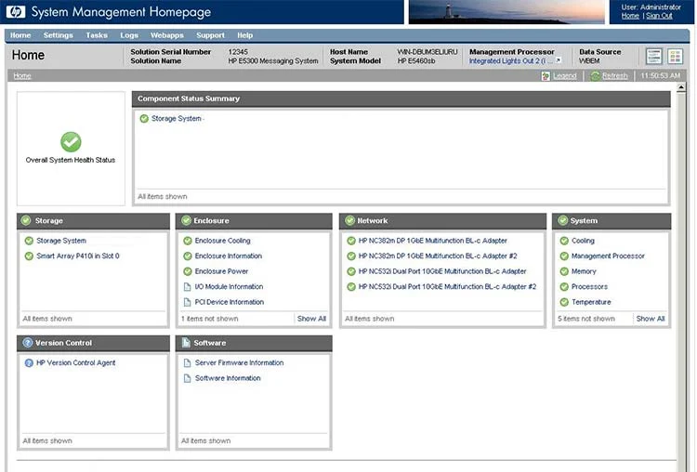Click the green Refresh icon

click(x=595, y=76)
